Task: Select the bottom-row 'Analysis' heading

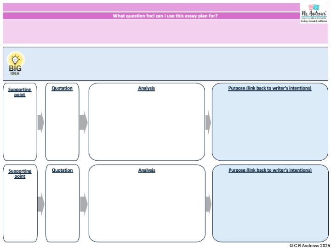Action: (147, 170)
